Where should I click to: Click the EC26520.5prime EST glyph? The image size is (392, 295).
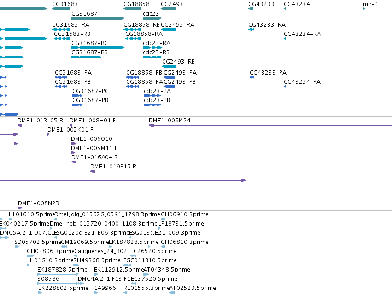[x=134, y=256]
